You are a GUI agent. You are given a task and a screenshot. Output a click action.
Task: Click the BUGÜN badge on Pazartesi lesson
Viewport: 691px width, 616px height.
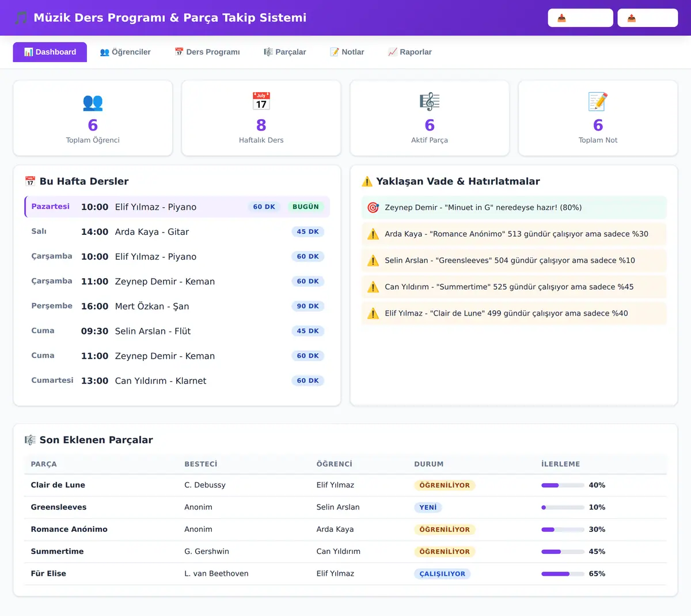[306, 207]
